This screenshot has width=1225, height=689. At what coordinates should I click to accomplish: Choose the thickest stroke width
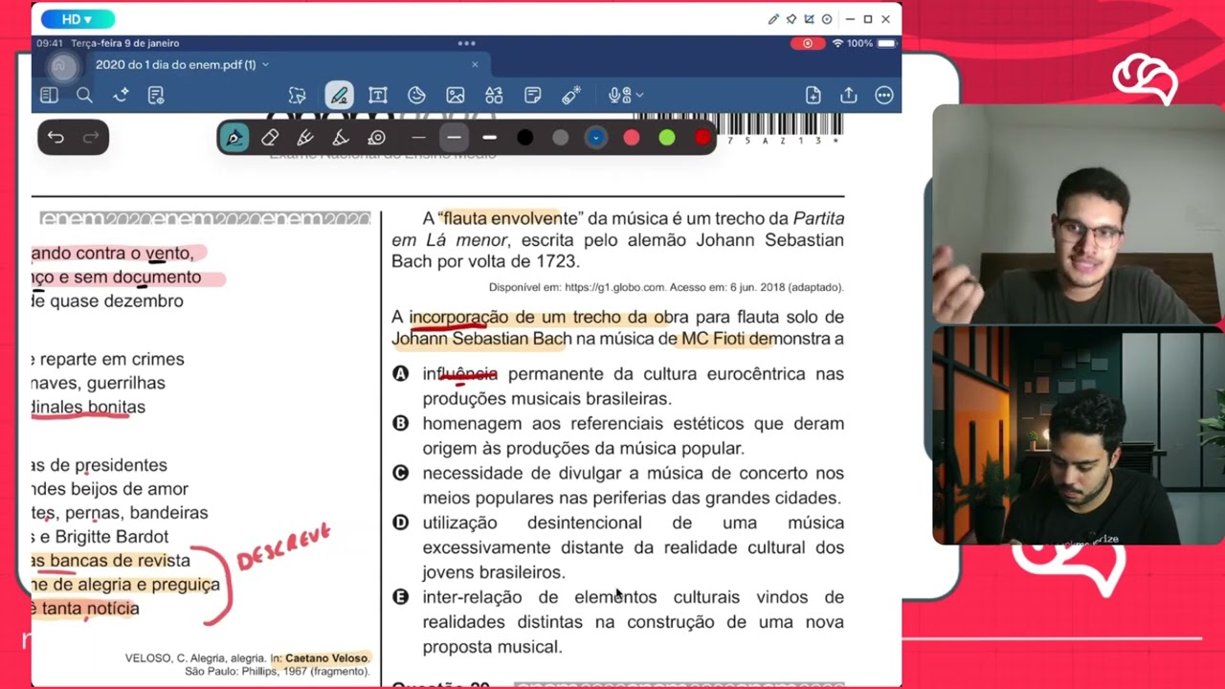click(x=489, y=138)
